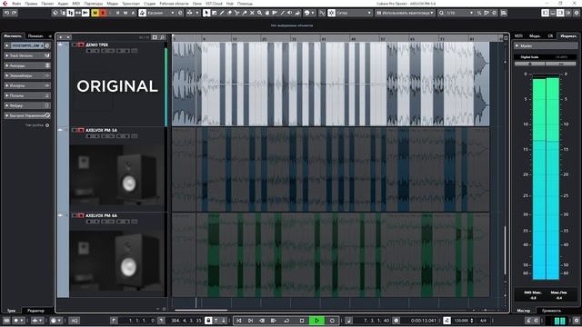This screenshot has height=327, width=582.
Task: Activate the Cycle loop transport button
Action: [286, 321]
